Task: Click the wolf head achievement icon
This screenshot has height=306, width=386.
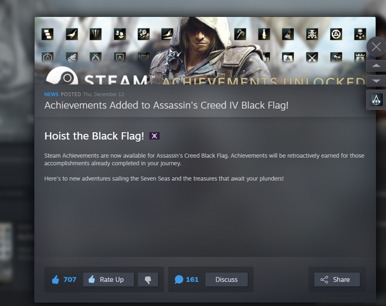Action: point(72,58)
